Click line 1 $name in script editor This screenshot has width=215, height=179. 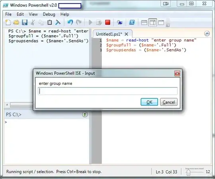(112, 40)
